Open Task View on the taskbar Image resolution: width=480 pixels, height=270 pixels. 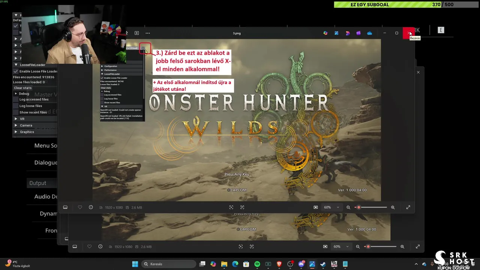[202, 264]
